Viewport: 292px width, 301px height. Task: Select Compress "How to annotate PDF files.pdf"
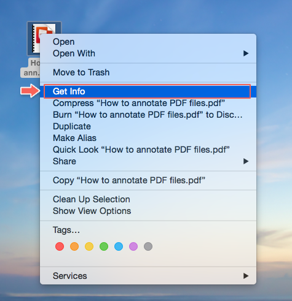pos(148,103)
